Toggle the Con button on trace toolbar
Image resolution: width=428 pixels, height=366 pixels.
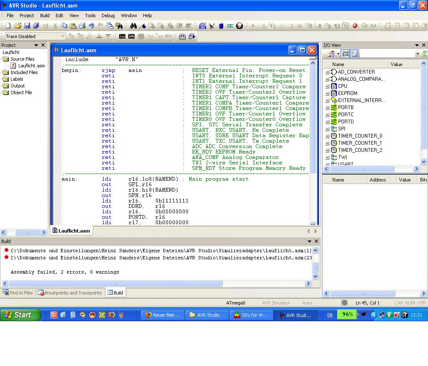coord(122,36)
